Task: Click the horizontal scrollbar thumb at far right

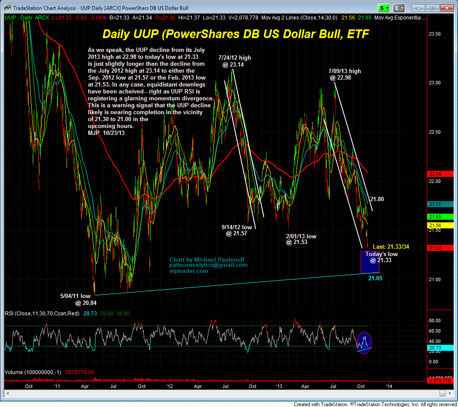Action: [442, 393]
